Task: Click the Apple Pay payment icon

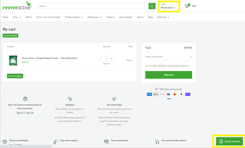Action: (x=156, y=94)
